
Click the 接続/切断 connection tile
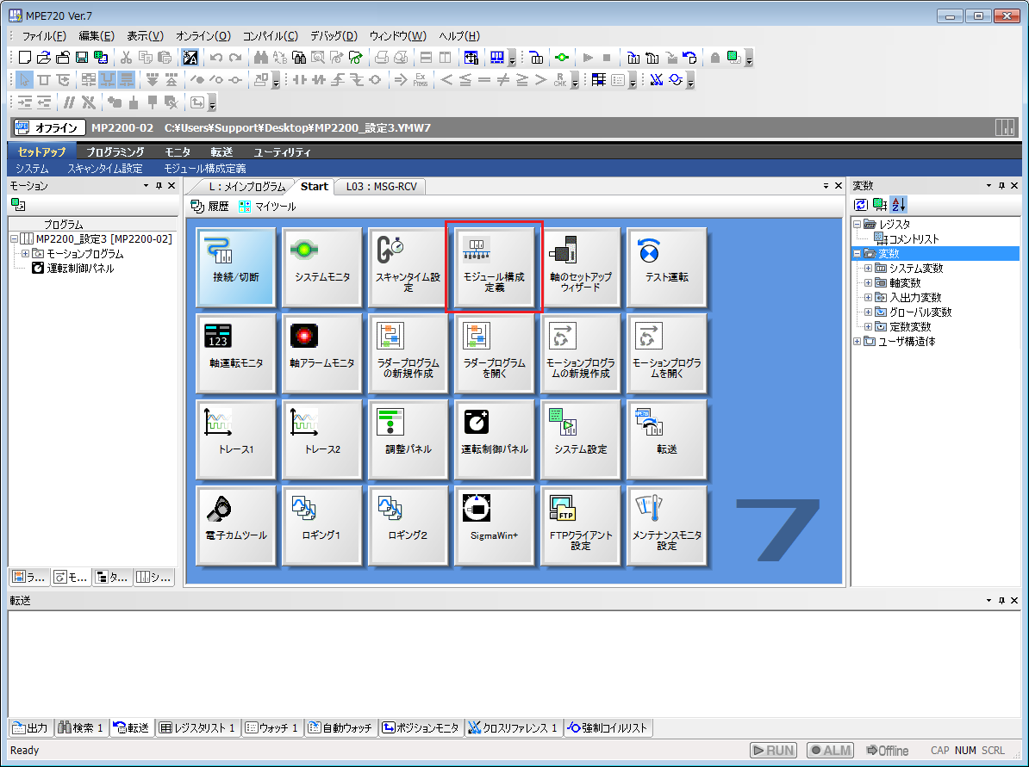coord(235,266)
